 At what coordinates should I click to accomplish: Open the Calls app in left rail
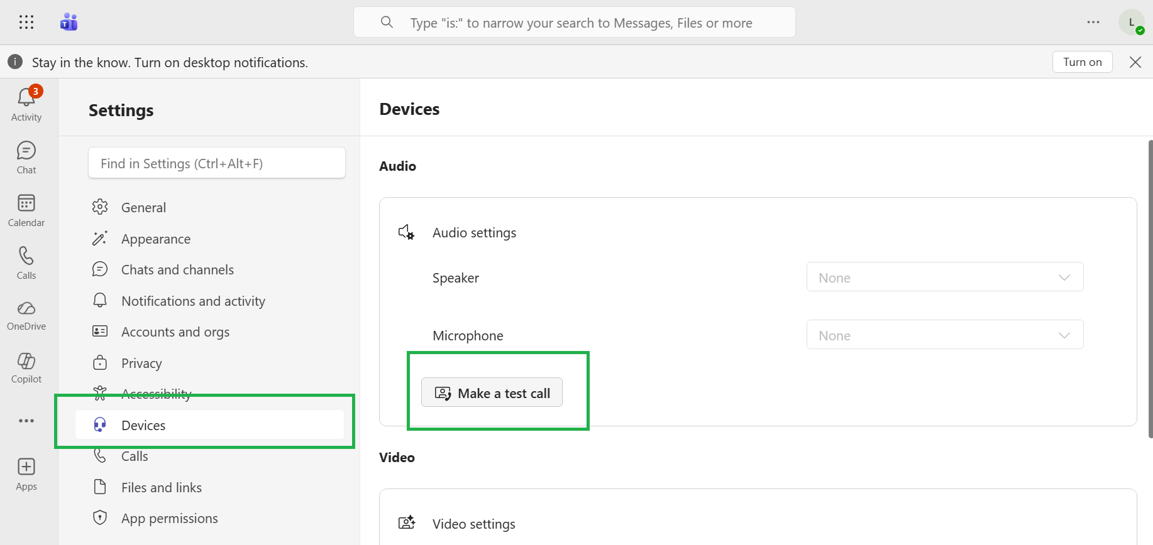click(x=26, y=262)
